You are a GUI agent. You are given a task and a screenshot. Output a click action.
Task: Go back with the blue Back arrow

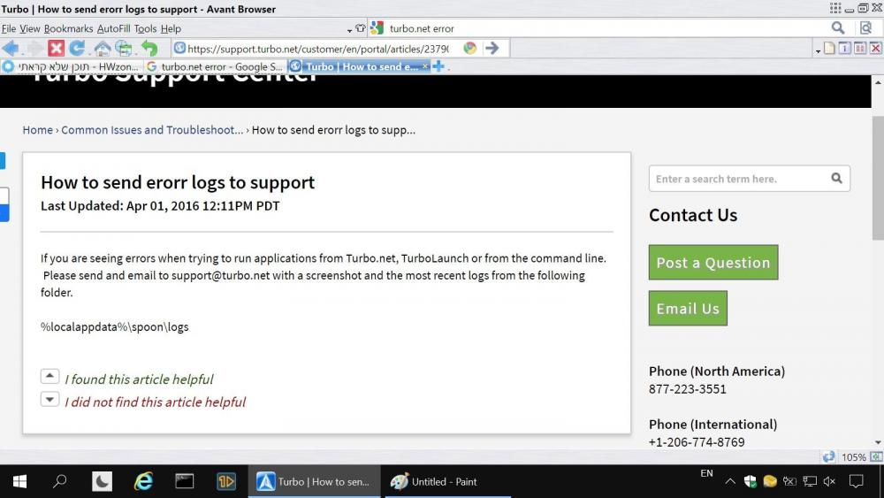pyautogui.click(x=10, y=49)
